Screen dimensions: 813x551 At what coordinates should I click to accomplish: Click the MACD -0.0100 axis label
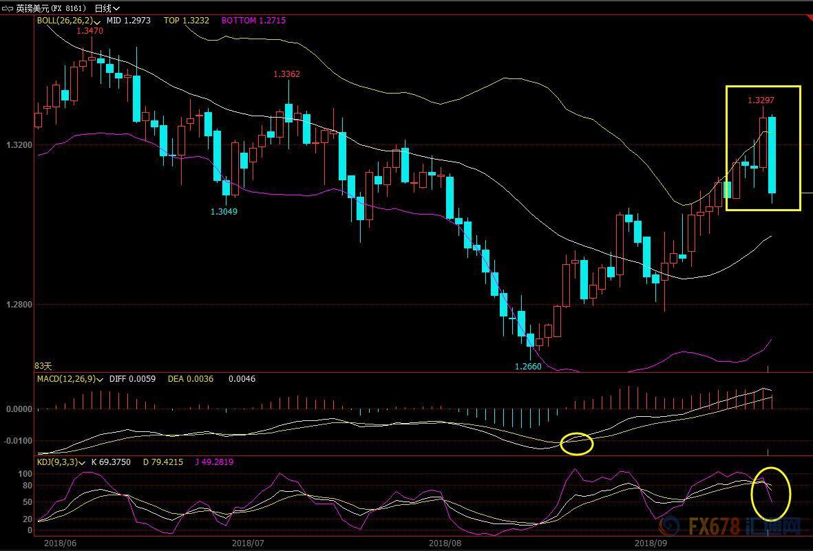(x=19, y=440)
